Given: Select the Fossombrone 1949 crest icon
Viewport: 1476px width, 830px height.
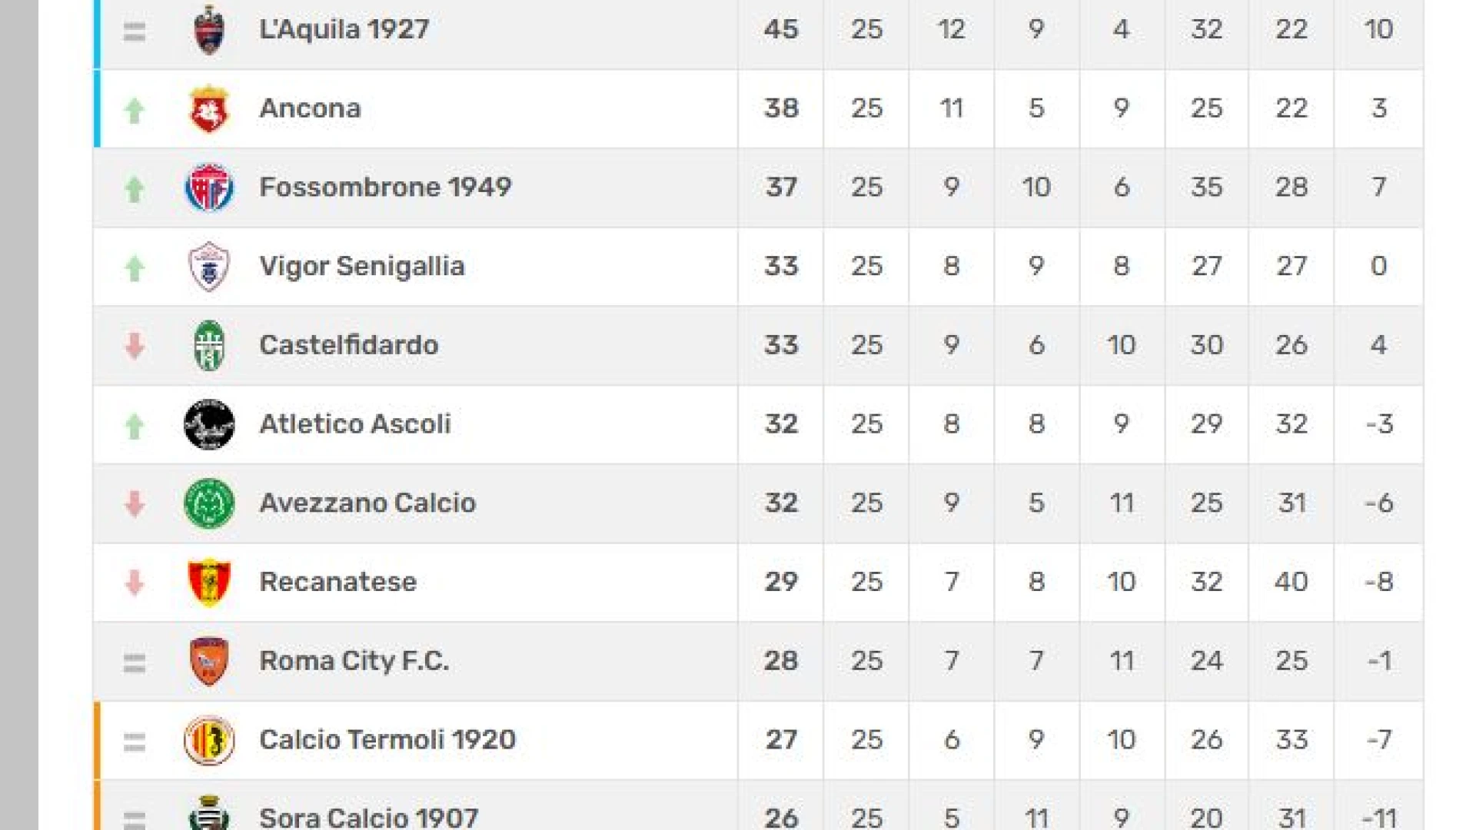Looking at the screenshot, I should click(x=209, y=188).
